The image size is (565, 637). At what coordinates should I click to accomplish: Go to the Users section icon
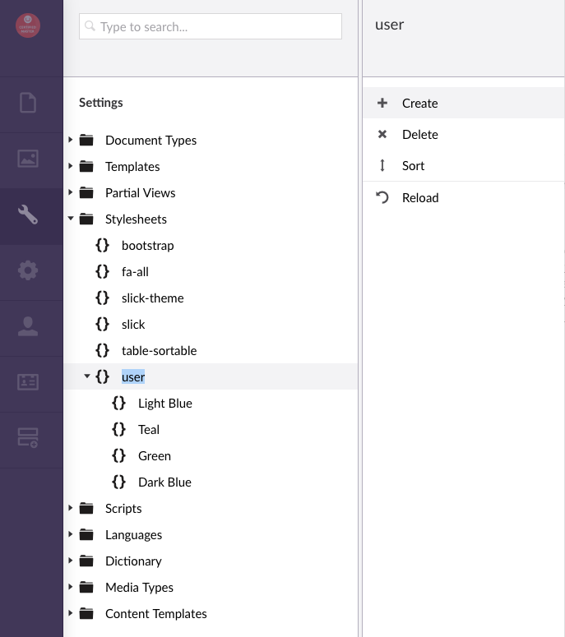click(x=28, y=326)
